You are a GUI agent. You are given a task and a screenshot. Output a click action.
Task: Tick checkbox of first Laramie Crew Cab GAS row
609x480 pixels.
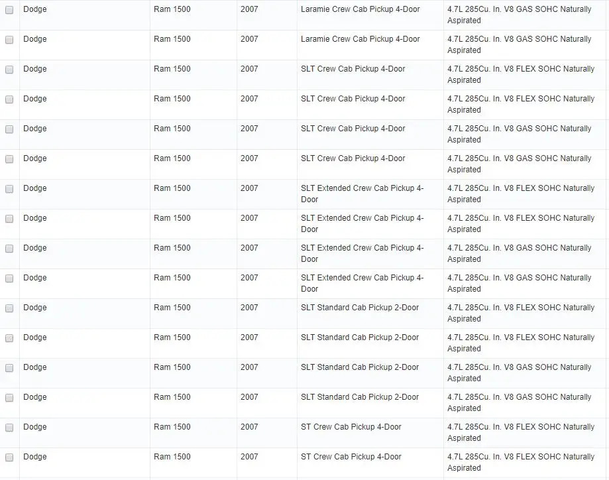click(x=9, y=10)
